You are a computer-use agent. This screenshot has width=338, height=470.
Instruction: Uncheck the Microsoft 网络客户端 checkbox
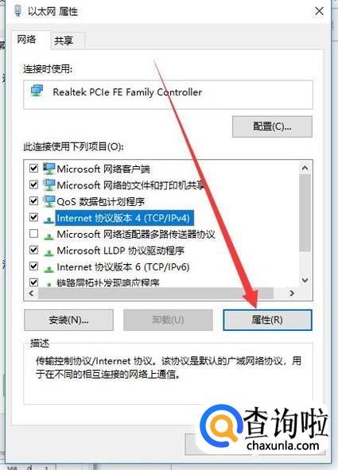(34, 168)
